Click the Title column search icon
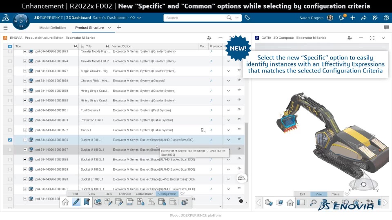392x220 pixels. [76, 46]
